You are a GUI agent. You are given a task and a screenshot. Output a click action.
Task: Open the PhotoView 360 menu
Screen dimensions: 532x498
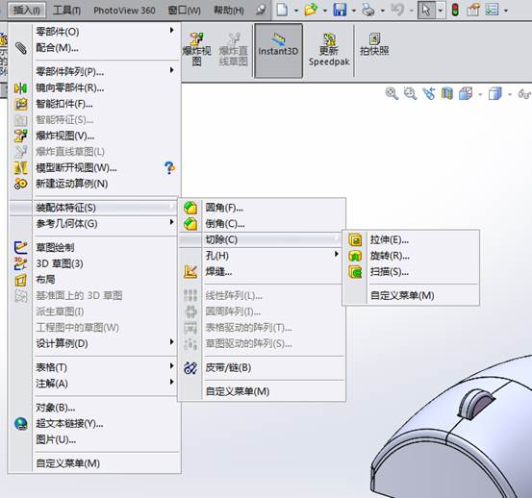124,11
